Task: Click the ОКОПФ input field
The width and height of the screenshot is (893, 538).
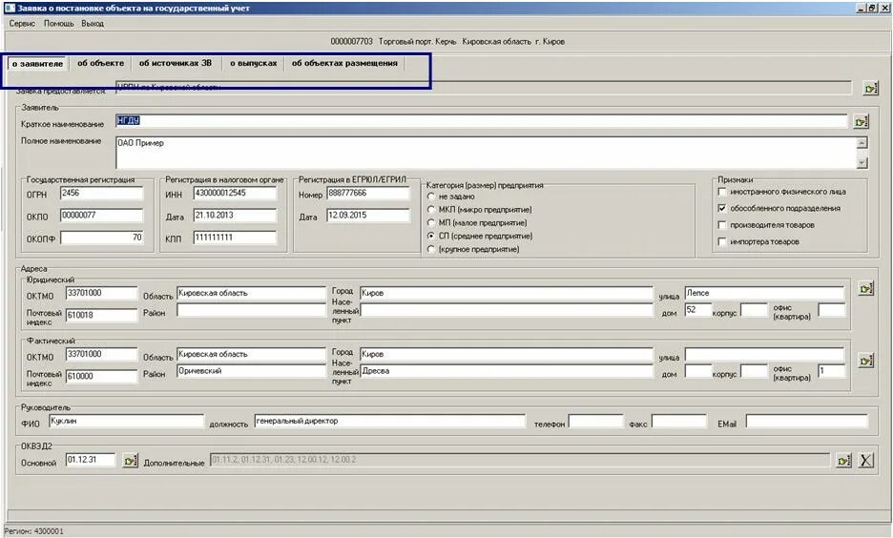Action: click(101, 238)
